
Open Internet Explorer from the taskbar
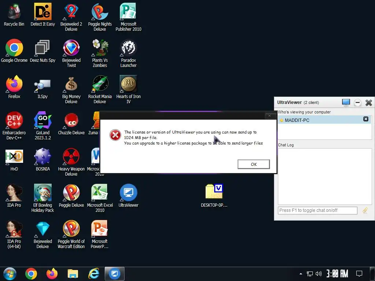tap(94, 274)
